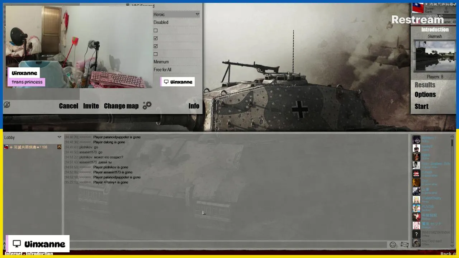Click Start in the right menu
This screenshot has width=459, height=258.
click(x=421, y=106)
